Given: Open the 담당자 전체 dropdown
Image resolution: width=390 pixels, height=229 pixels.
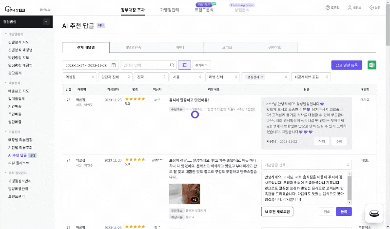Looking at the screenshot, I should point(116,77).
